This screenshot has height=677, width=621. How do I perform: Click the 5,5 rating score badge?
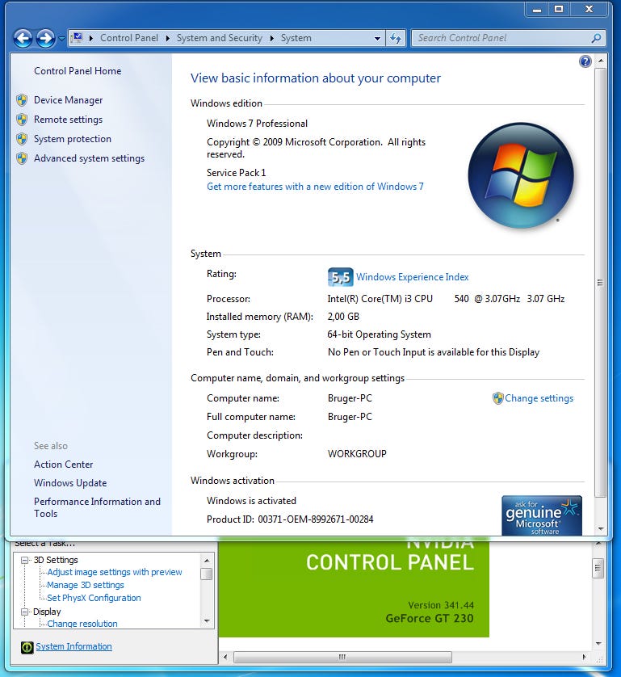coord(341,277)
